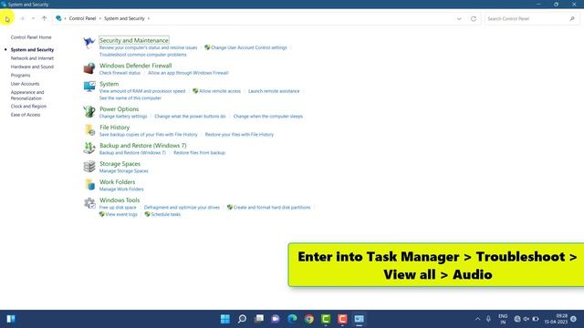
Task: Click the volume icon in system tray
Action: [x=527, y=319]
